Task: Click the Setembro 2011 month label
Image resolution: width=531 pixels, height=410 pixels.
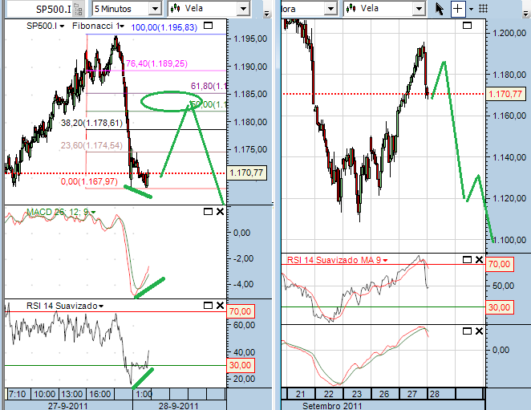Action: pos(332,406)
